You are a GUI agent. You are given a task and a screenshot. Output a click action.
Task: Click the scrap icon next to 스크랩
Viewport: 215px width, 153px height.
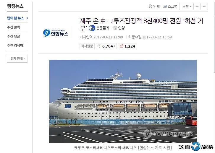[165, 6]
